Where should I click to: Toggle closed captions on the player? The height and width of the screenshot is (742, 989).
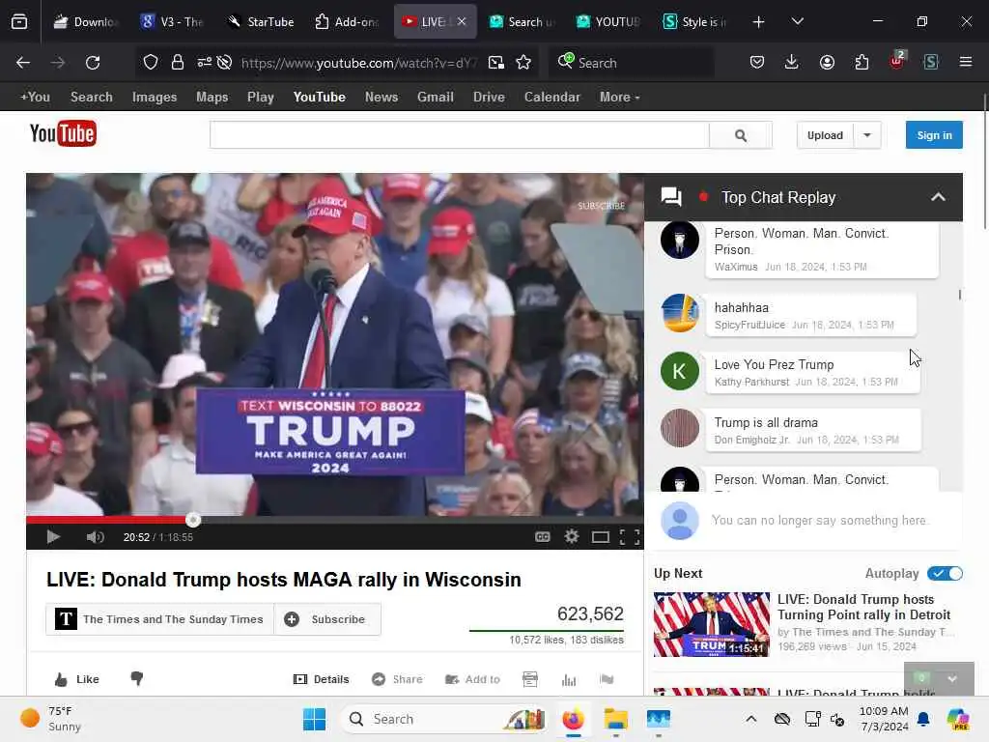tap(543, 537)
